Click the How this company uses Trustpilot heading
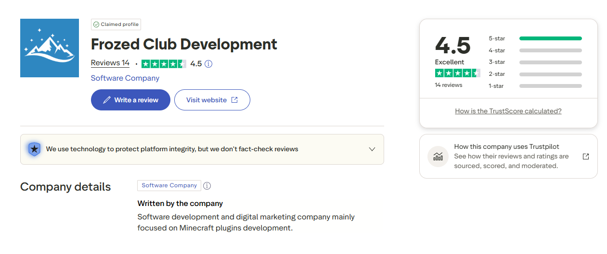607x254 pixels. (x=506, y=146)
